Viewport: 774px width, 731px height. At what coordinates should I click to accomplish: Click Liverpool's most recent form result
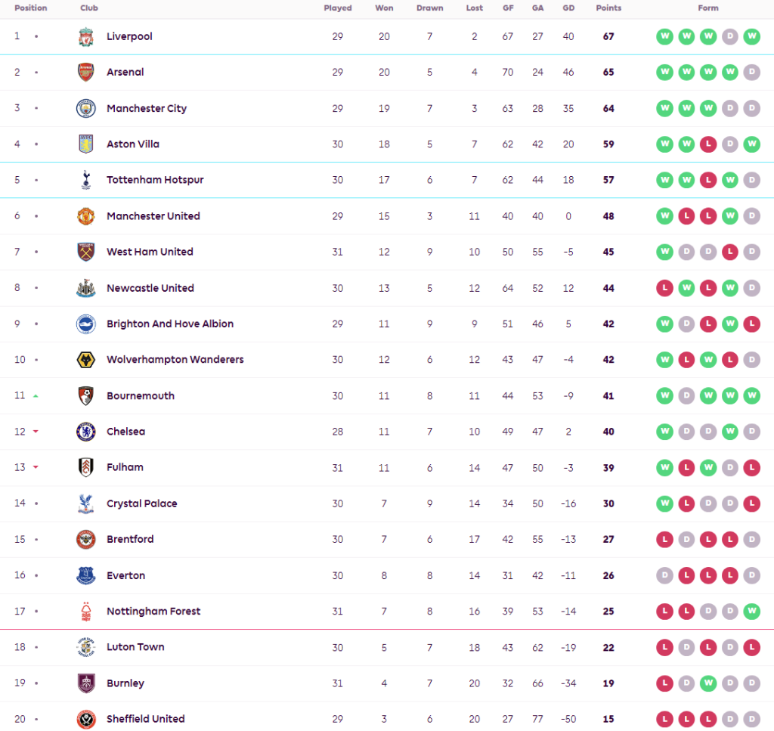[751, 36]
